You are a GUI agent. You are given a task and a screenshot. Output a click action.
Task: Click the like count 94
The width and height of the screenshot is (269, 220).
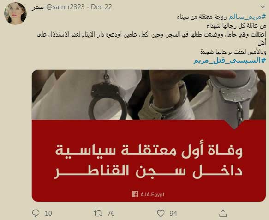pyautogui.click(x=173, y=214)
